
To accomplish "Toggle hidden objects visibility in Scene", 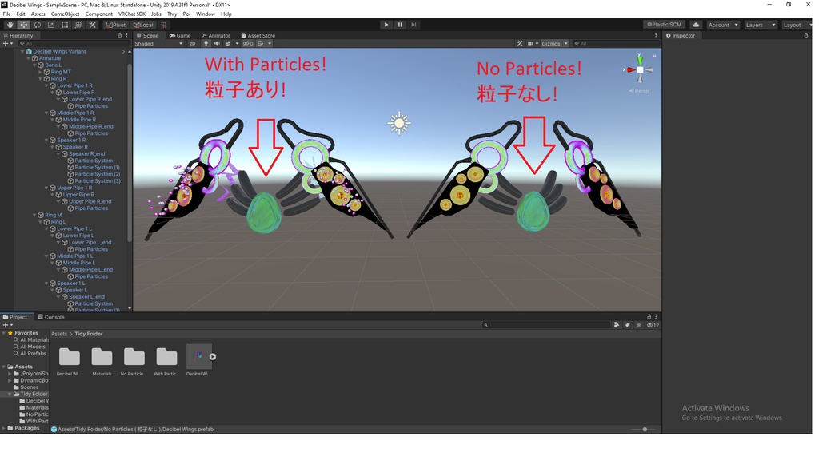I will coord(248,43).
